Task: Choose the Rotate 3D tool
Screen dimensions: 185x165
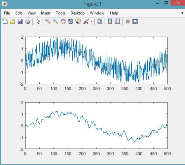Action: tap(71, 21)
